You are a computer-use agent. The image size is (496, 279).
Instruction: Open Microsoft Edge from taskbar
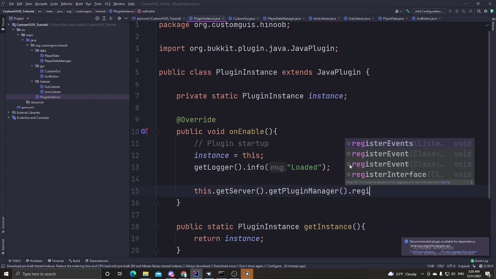133,274
